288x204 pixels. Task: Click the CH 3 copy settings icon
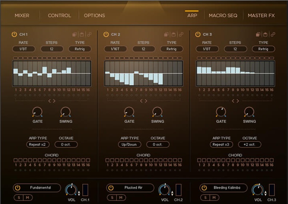[258, 35]
